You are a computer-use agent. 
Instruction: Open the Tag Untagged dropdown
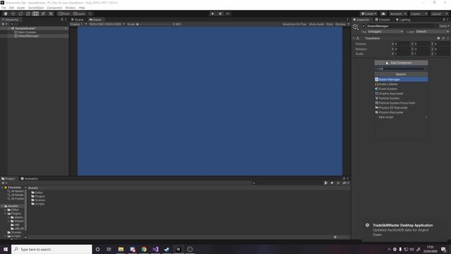[x=385, y=31]
